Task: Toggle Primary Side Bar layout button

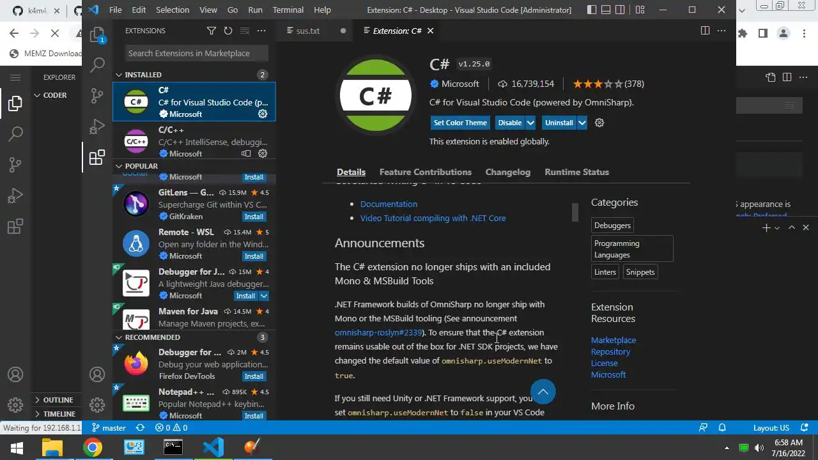Action: pos(592,10)
